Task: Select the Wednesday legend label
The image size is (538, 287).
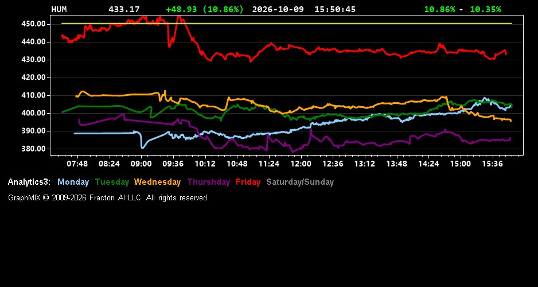Action: 158,182
